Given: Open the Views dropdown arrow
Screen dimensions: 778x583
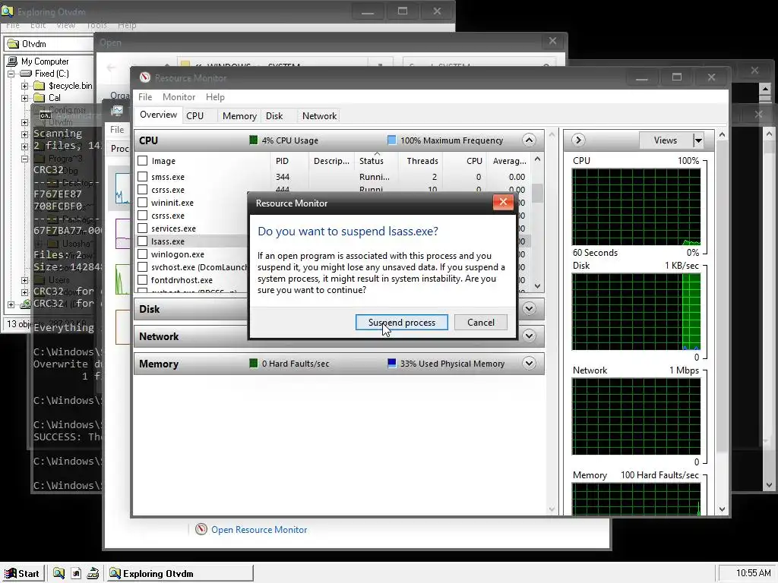Looking at the screenshot, I should click(x=698, y=140).
